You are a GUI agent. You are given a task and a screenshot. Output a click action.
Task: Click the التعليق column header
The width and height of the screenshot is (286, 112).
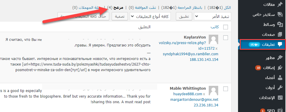click(144, 27)
